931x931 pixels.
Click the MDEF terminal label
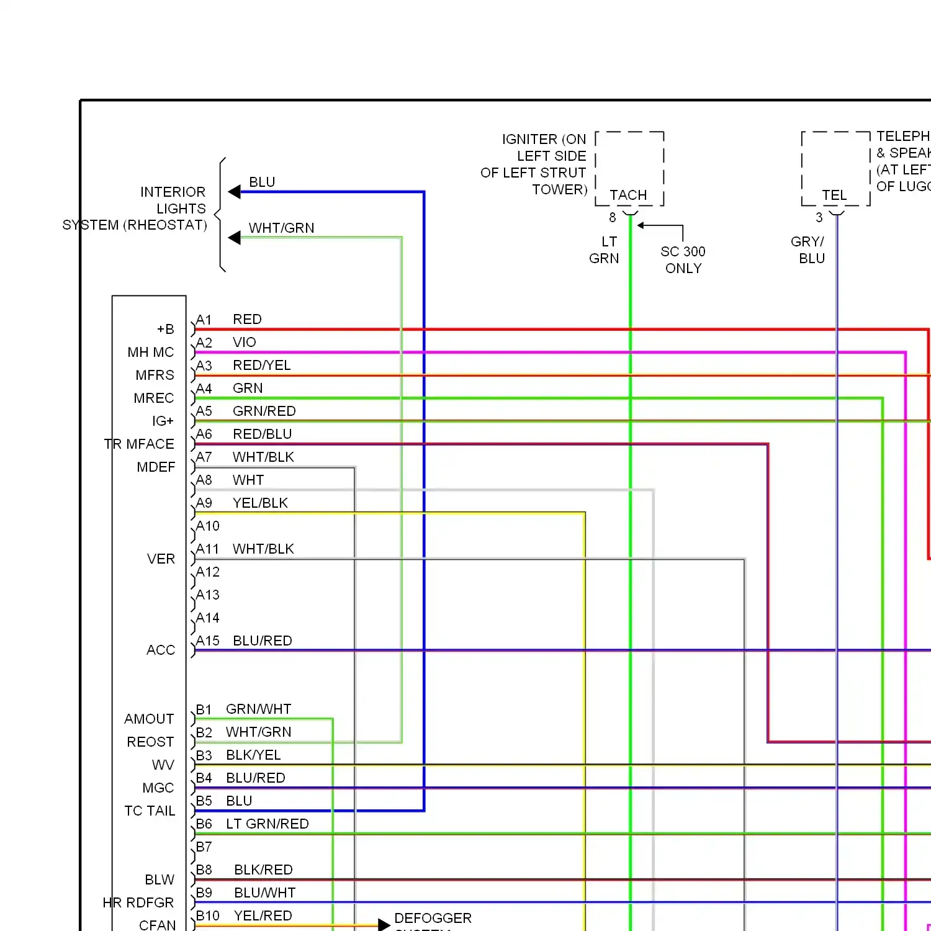[x=156, y=467]
